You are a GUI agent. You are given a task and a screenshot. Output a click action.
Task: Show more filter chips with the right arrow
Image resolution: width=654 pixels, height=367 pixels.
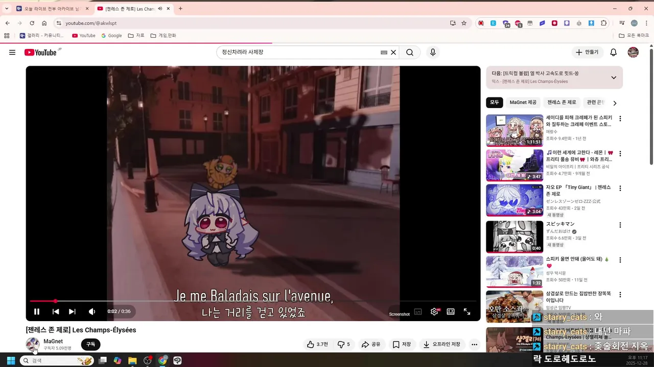(615, 103)
